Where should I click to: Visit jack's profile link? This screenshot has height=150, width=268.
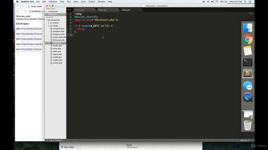coord(27,49)
